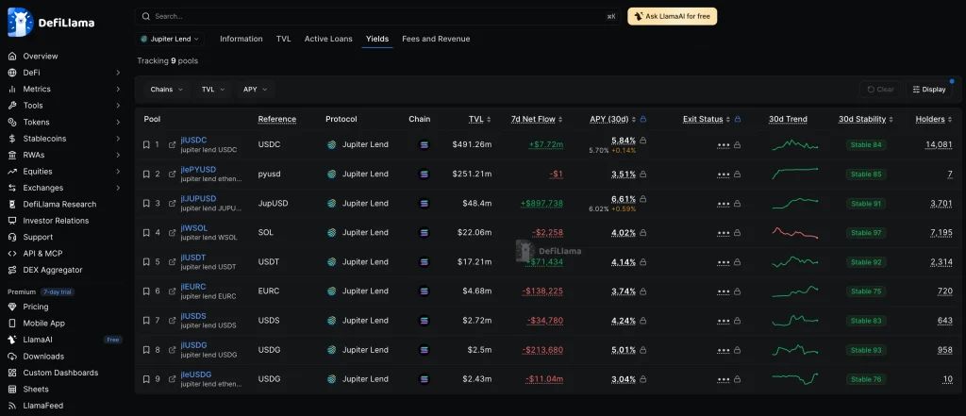This screenshot has height=416, width=966.
Task: Click the jlWSOL 30d trend chart
Action: click(x=795, y=233)
